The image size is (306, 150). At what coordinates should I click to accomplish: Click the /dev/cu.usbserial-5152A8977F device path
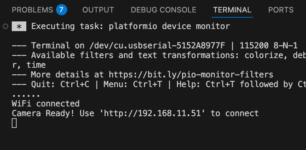pos(157,46)
